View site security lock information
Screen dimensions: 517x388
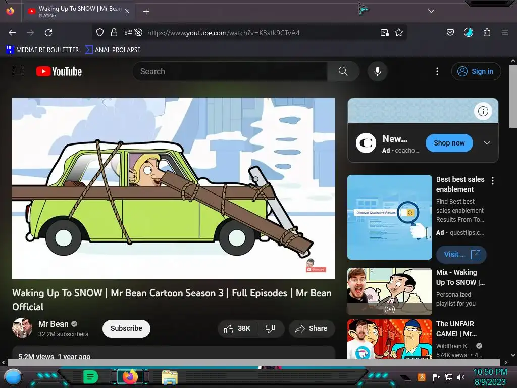(114, 32)
